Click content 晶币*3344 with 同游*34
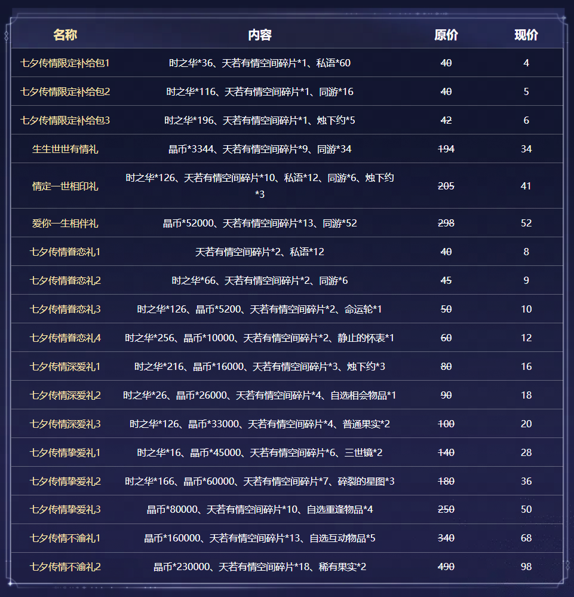The height and width of the screenshot is (597, 574). point(260,149)
